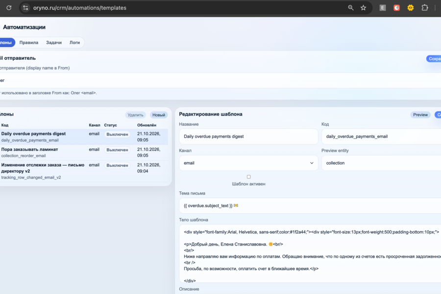Open the Extensions puzzle icon
Image resolution: width=441 pixels, height=294 pixels.
click(x=425, y=8)
